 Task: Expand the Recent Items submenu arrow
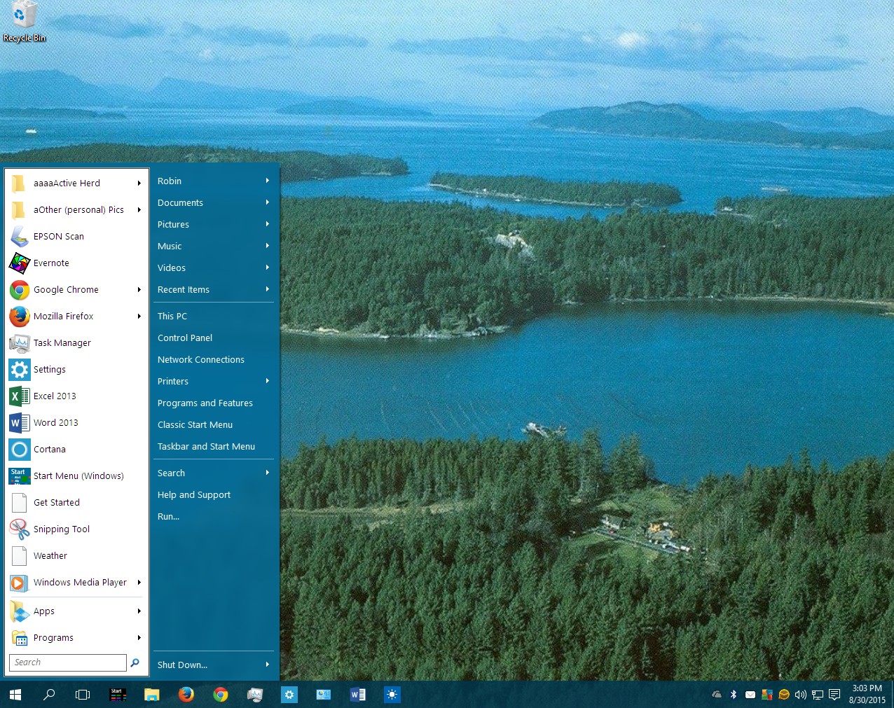268,289
